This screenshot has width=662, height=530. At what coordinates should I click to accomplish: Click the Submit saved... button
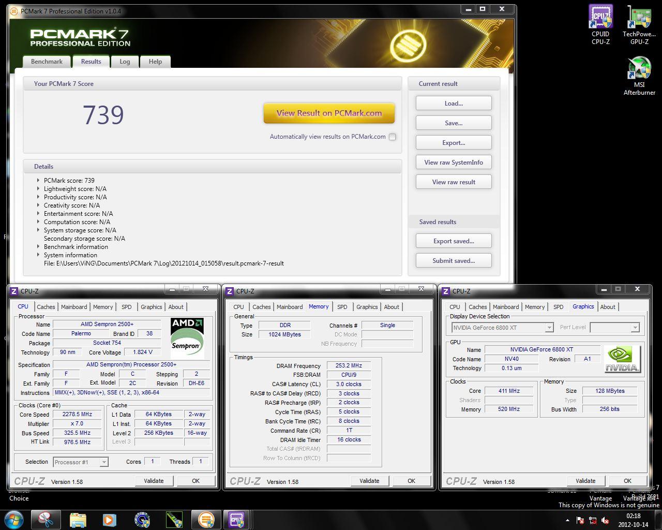tap(454, 261)
